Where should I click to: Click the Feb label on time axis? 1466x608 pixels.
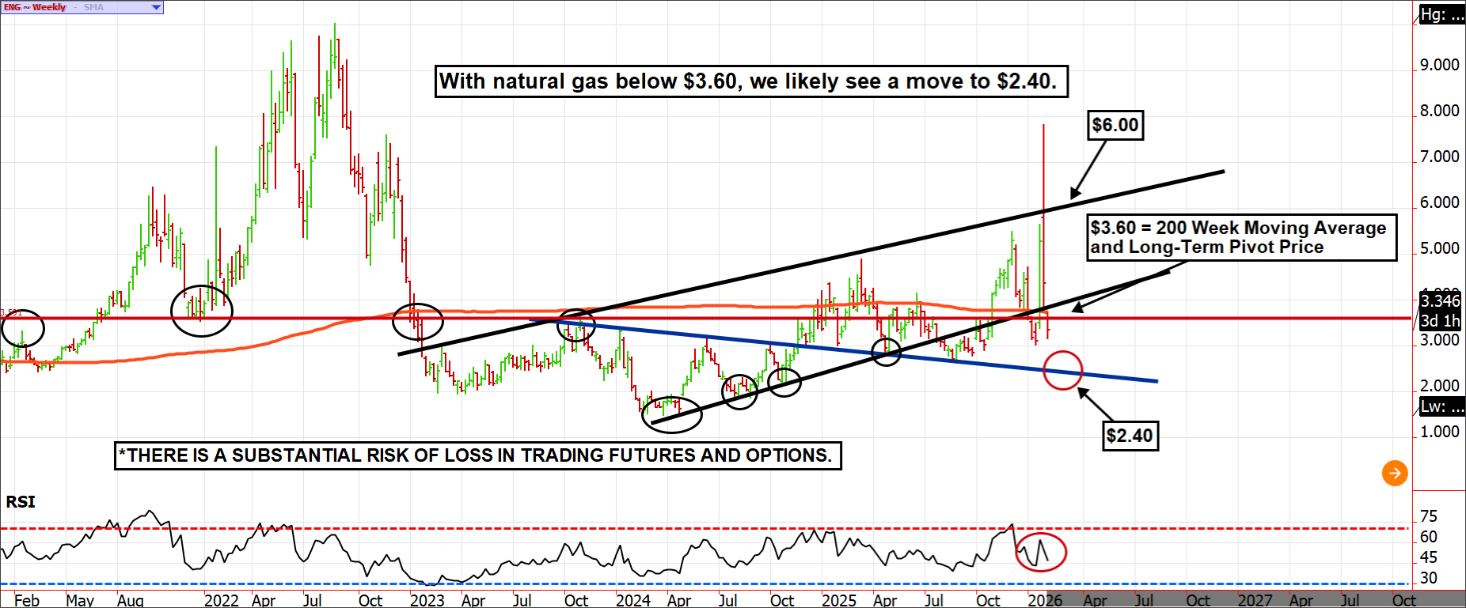27,600
